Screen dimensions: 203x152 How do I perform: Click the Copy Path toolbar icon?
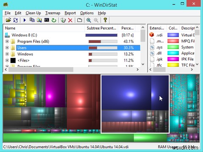coord(32,20)
